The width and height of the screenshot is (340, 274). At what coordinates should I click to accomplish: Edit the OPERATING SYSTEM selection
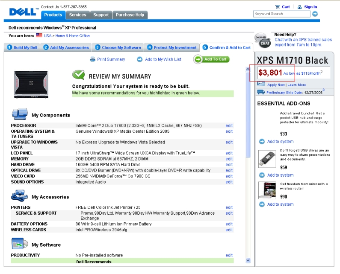tap(229, 131)
